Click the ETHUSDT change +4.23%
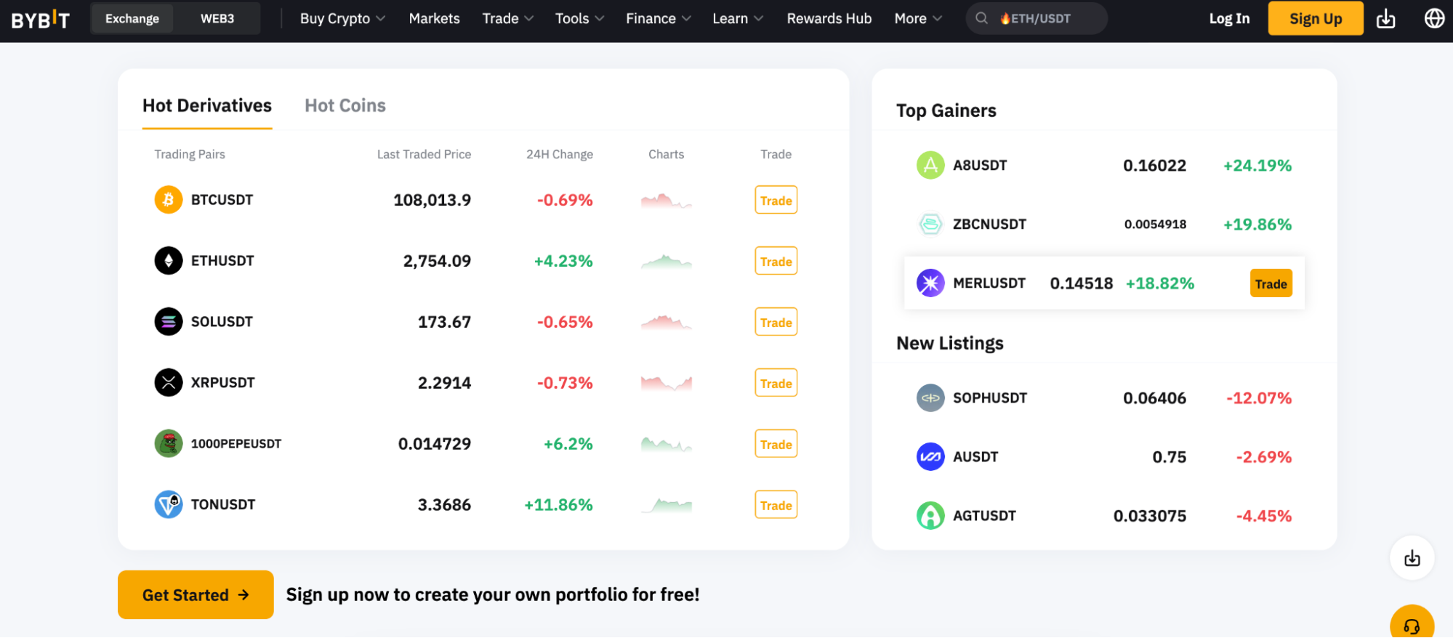 point(563,261)
